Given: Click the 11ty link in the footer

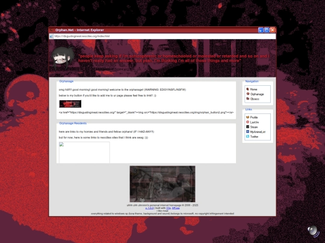Looking at the screenshot, I should tap(169, 208).
